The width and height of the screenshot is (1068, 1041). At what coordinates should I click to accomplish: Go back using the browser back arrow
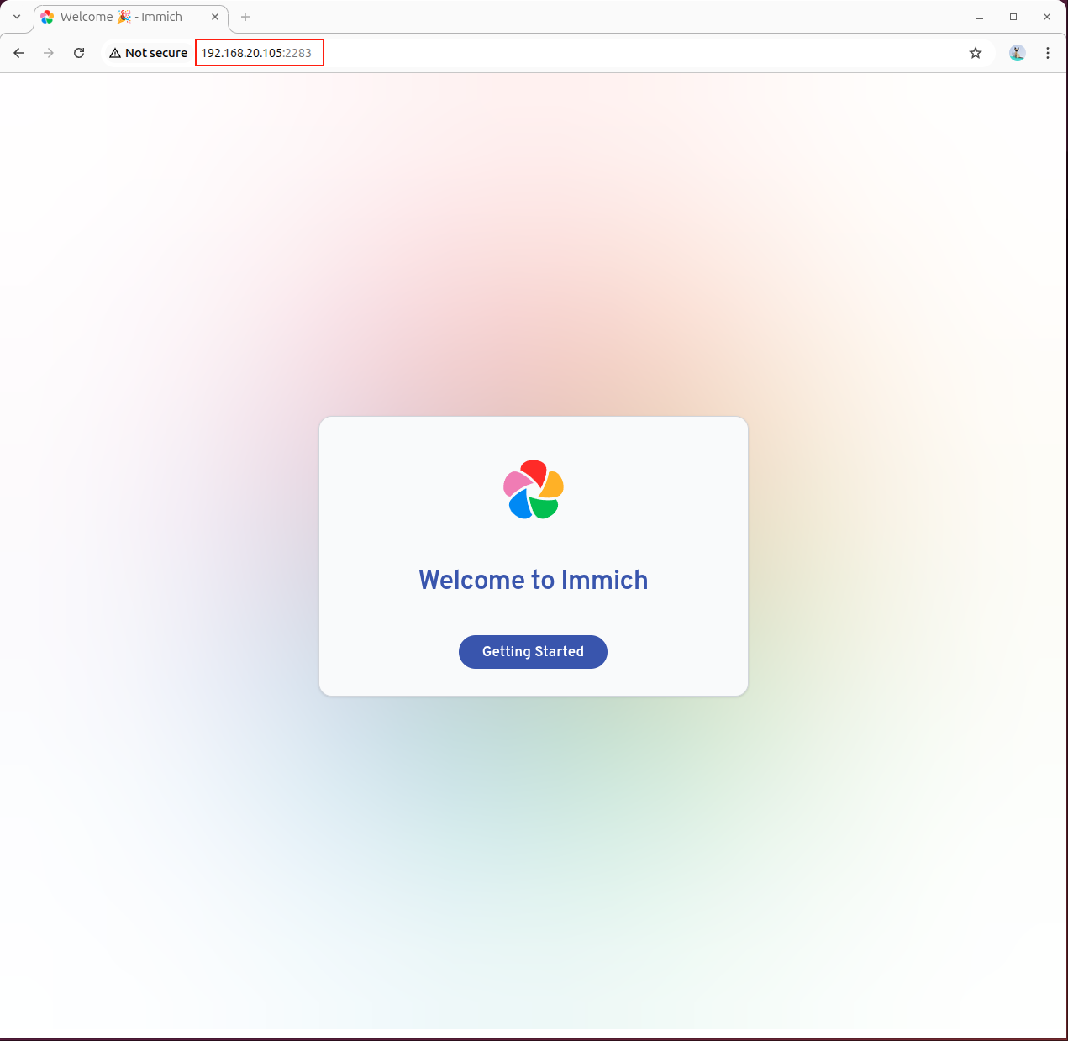click(18, 53)
